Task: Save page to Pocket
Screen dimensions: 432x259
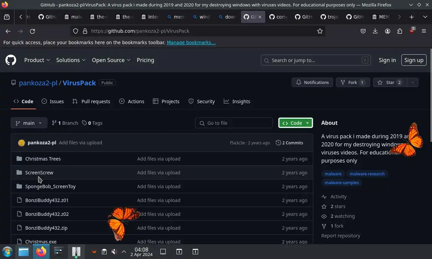Action: (363, 31)
